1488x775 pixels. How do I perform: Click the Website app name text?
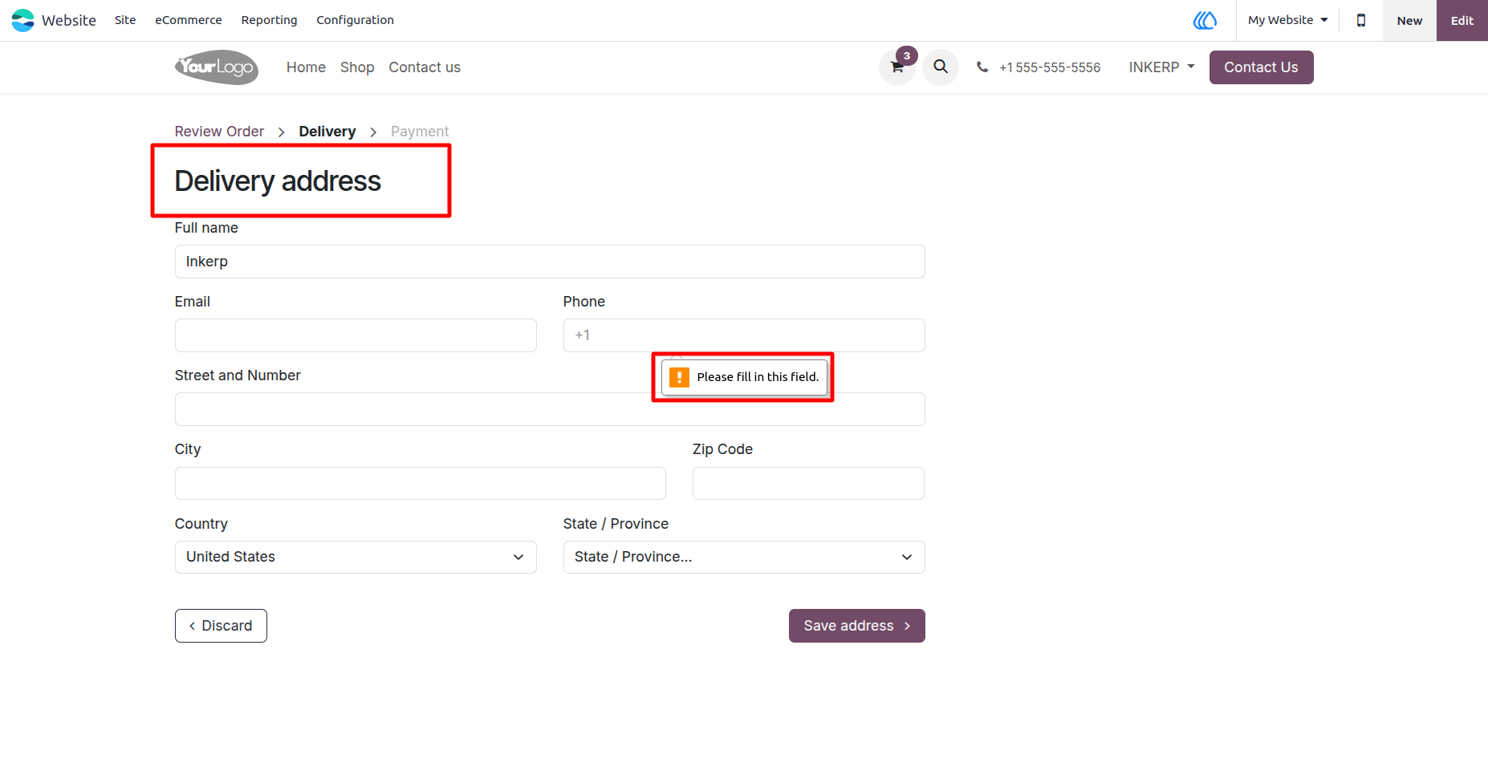click(x=69, y=20)
